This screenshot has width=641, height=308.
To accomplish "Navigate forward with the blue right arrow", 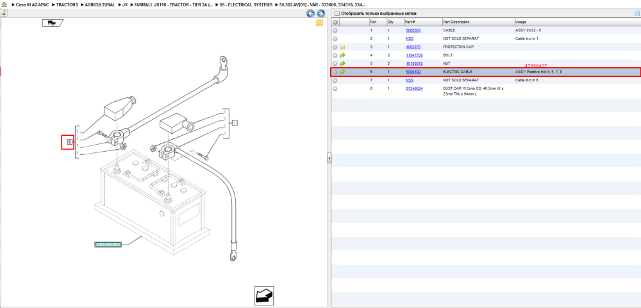I will pyautogui.click(x=321, y=13).
